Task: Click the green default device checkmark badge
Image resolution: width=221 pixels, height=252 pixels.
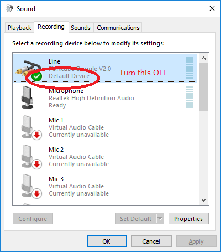Action: click(36, 76)
